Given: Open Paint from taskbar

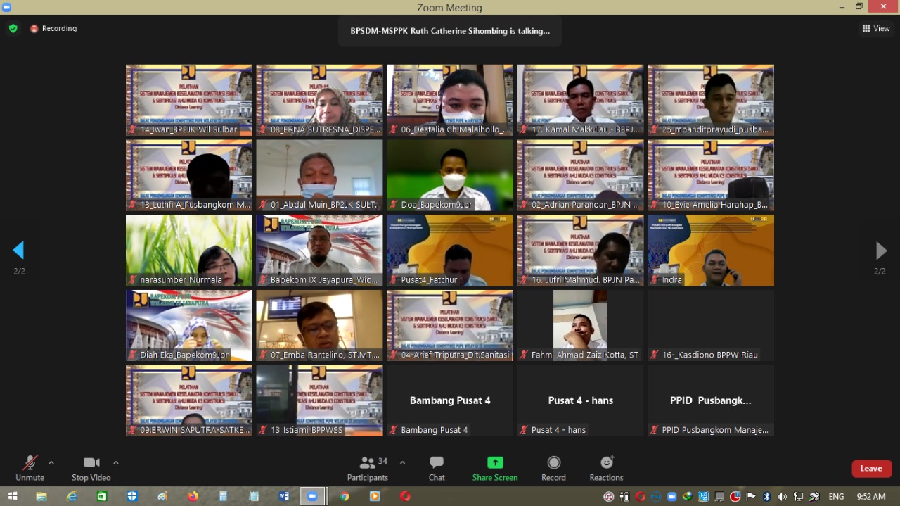Looking at the screenshot, I should click(x=162, y=496).
